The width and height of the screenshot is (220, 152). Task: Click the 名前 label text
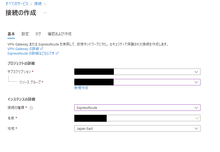click(11, 118)
